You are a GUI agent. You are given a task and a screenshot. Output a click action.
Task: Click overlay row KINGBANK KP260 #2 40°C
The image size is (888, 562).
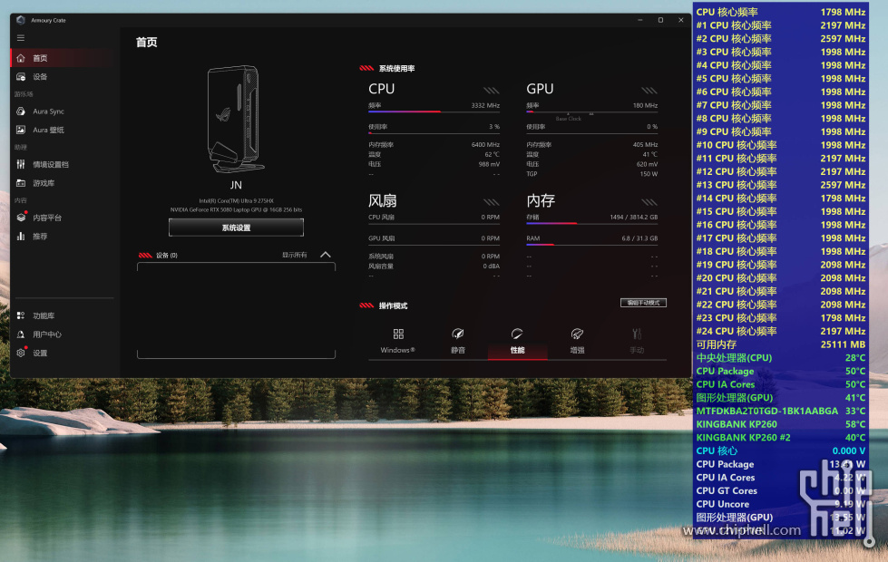click(x=780, y=438)
